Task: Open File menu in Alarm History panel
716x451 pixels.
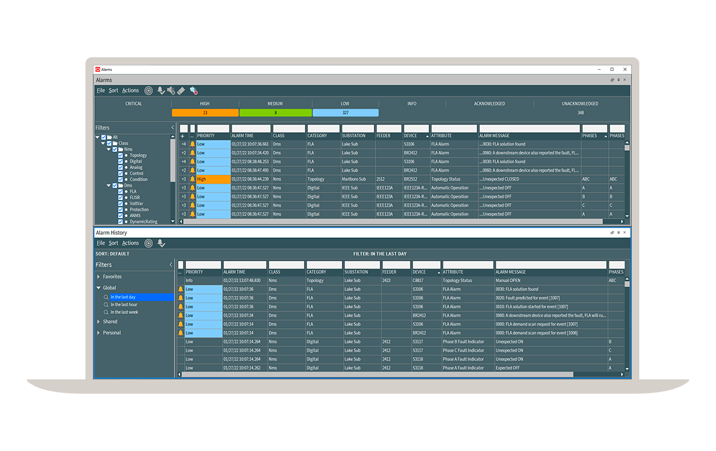Action: 101,243
